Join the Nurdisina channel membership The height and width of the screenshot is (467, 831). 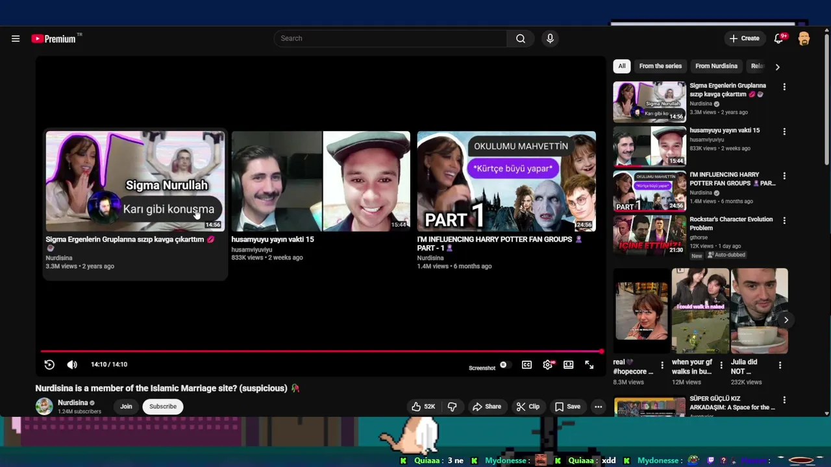[x=126, y=407]
